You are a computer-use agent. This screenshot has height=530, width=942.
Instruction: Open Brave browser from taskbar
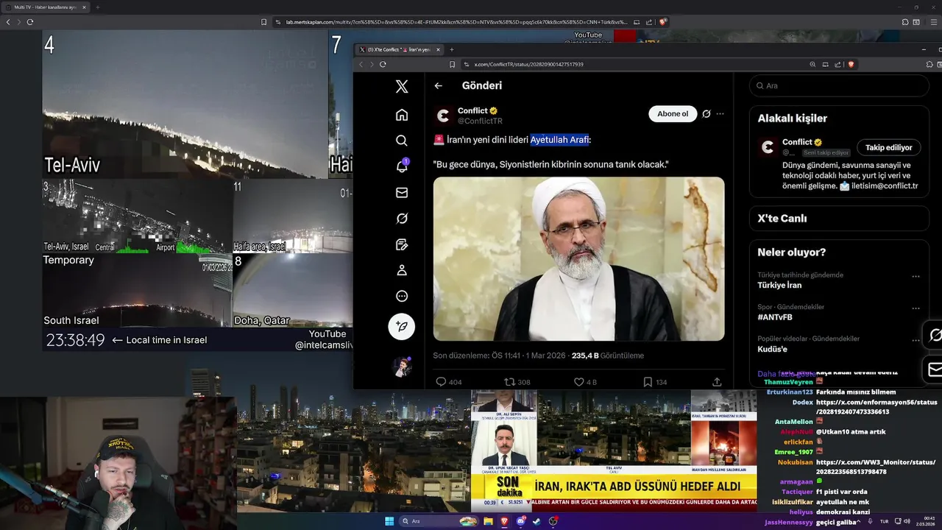pyautogui.click(x=504, y=521)
